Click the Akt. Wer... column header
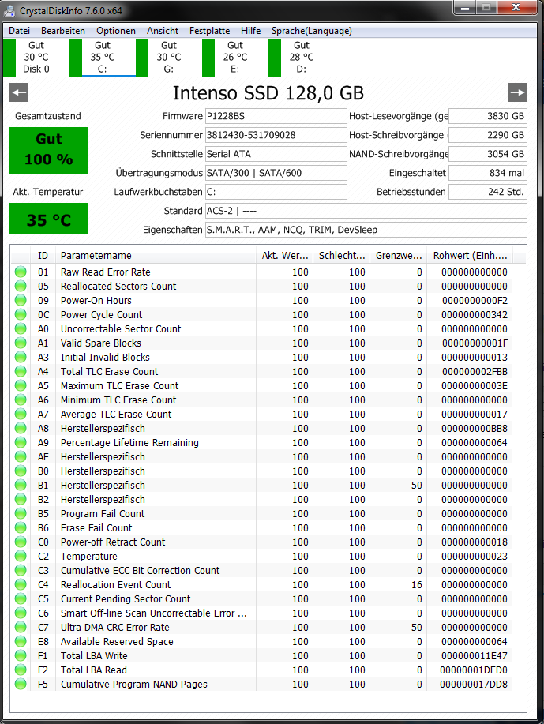The width and height of the screenshot is (544, 724). (x=285, y=255)
